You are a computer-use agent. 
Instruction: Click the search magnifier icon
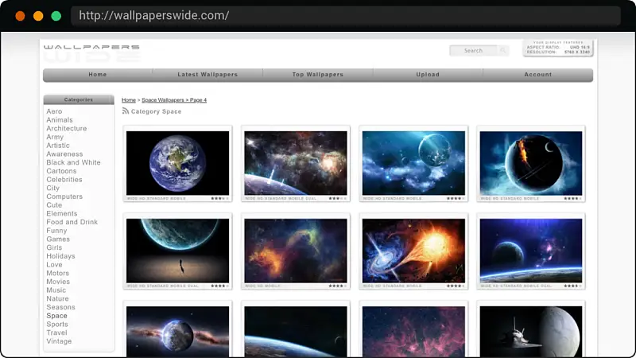(x=503, y=50)
